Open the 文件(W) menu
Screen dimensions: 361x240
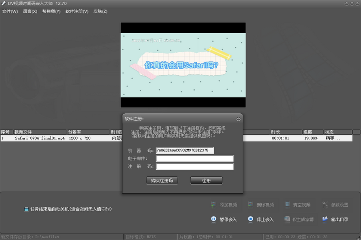tap(10, 11)
